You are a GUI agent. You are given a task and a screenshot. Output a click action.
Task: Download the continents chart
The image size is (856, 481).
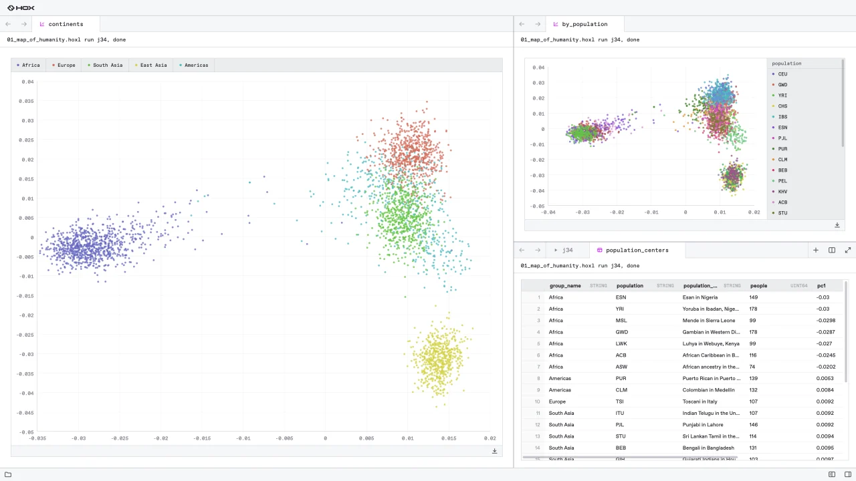click(x=495, y=451)
